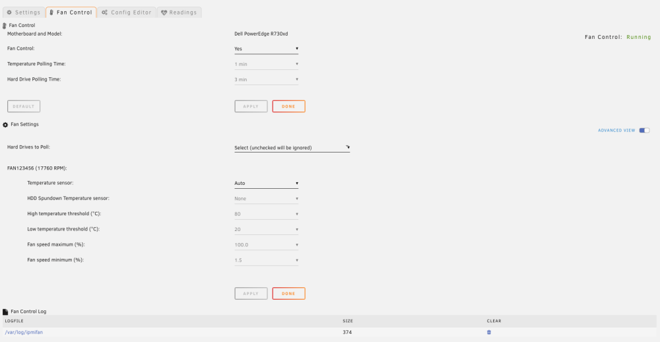Screen dimensions: 660x342
Task: Expand Hard Drives to Poll selector
Action: click(292, 147)
